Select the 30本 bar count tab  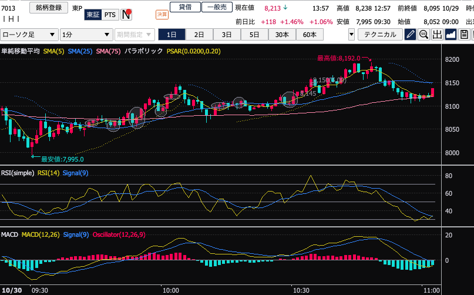282,35
